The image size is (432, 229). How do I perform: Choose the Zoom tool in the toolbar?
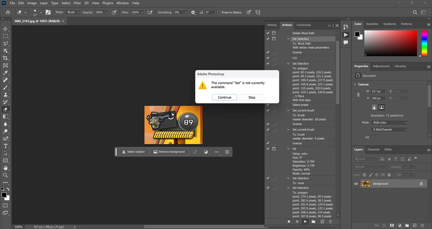pyautogui.click(x=6, y=175)
